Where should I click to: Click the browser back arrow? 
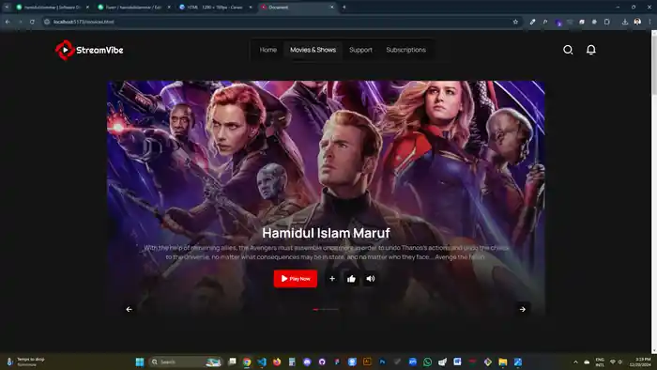[8, 22]
